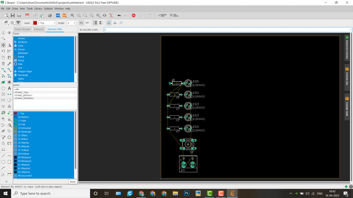Open the ULP run icon

tap(64, 15)
